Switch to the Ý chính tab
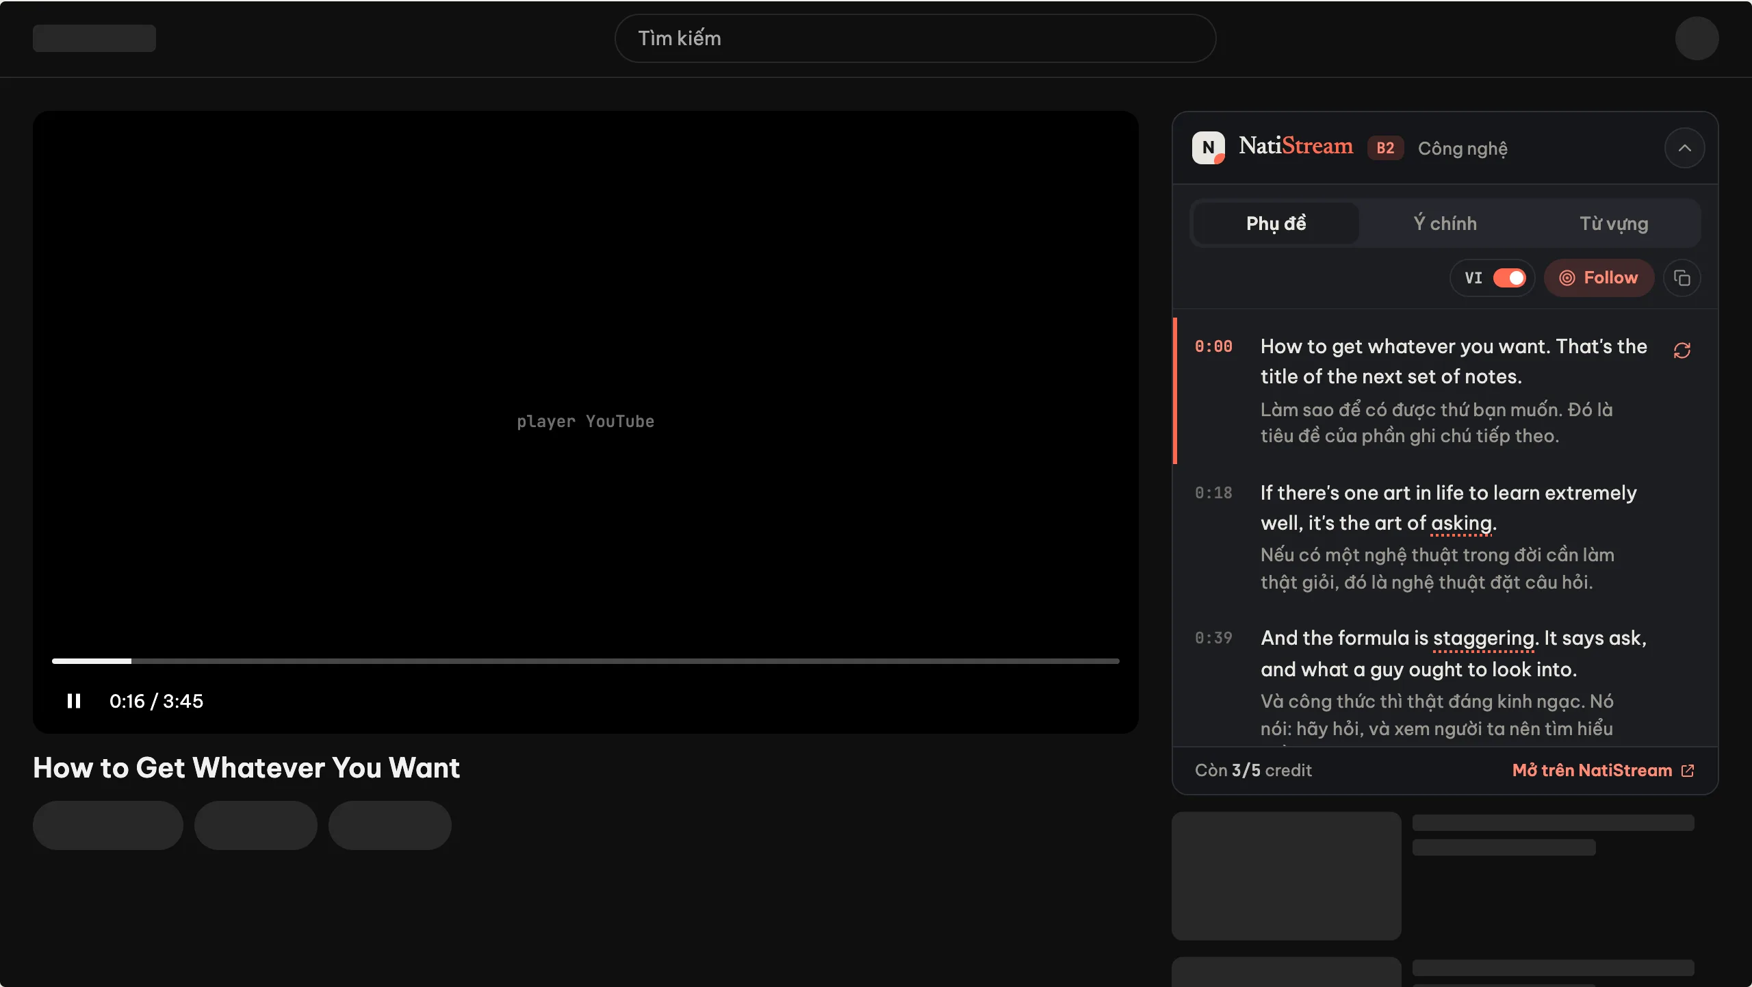 point(1445,223)
